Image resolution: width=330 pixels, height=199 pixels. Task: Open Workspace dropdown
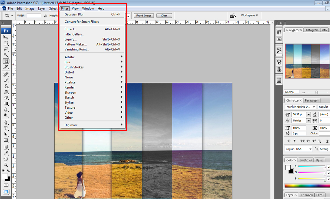coord(249,15)
